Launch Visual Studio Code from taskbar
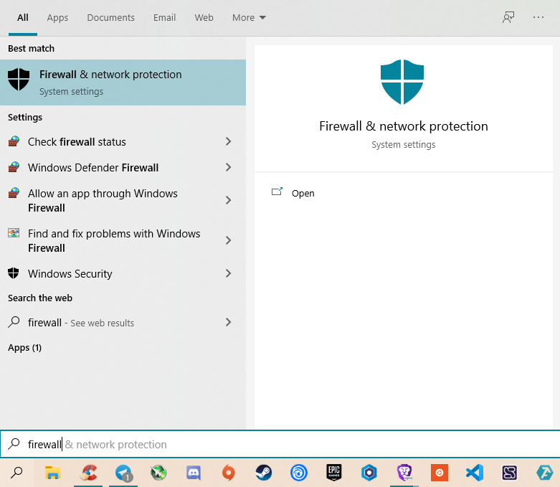The image size is (560, 487). pyautogui.click(x=474, y=473)
